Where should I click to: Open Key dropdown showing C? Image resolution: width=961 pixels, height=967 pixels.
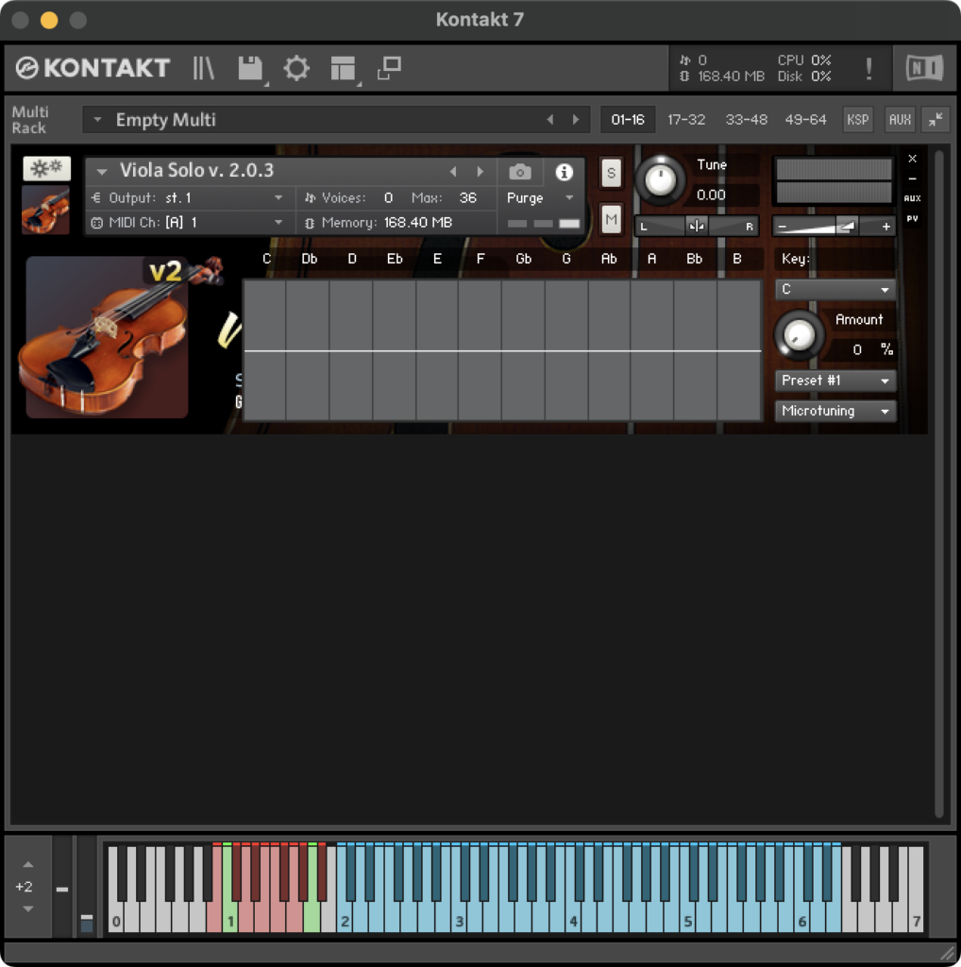(835, 289)
